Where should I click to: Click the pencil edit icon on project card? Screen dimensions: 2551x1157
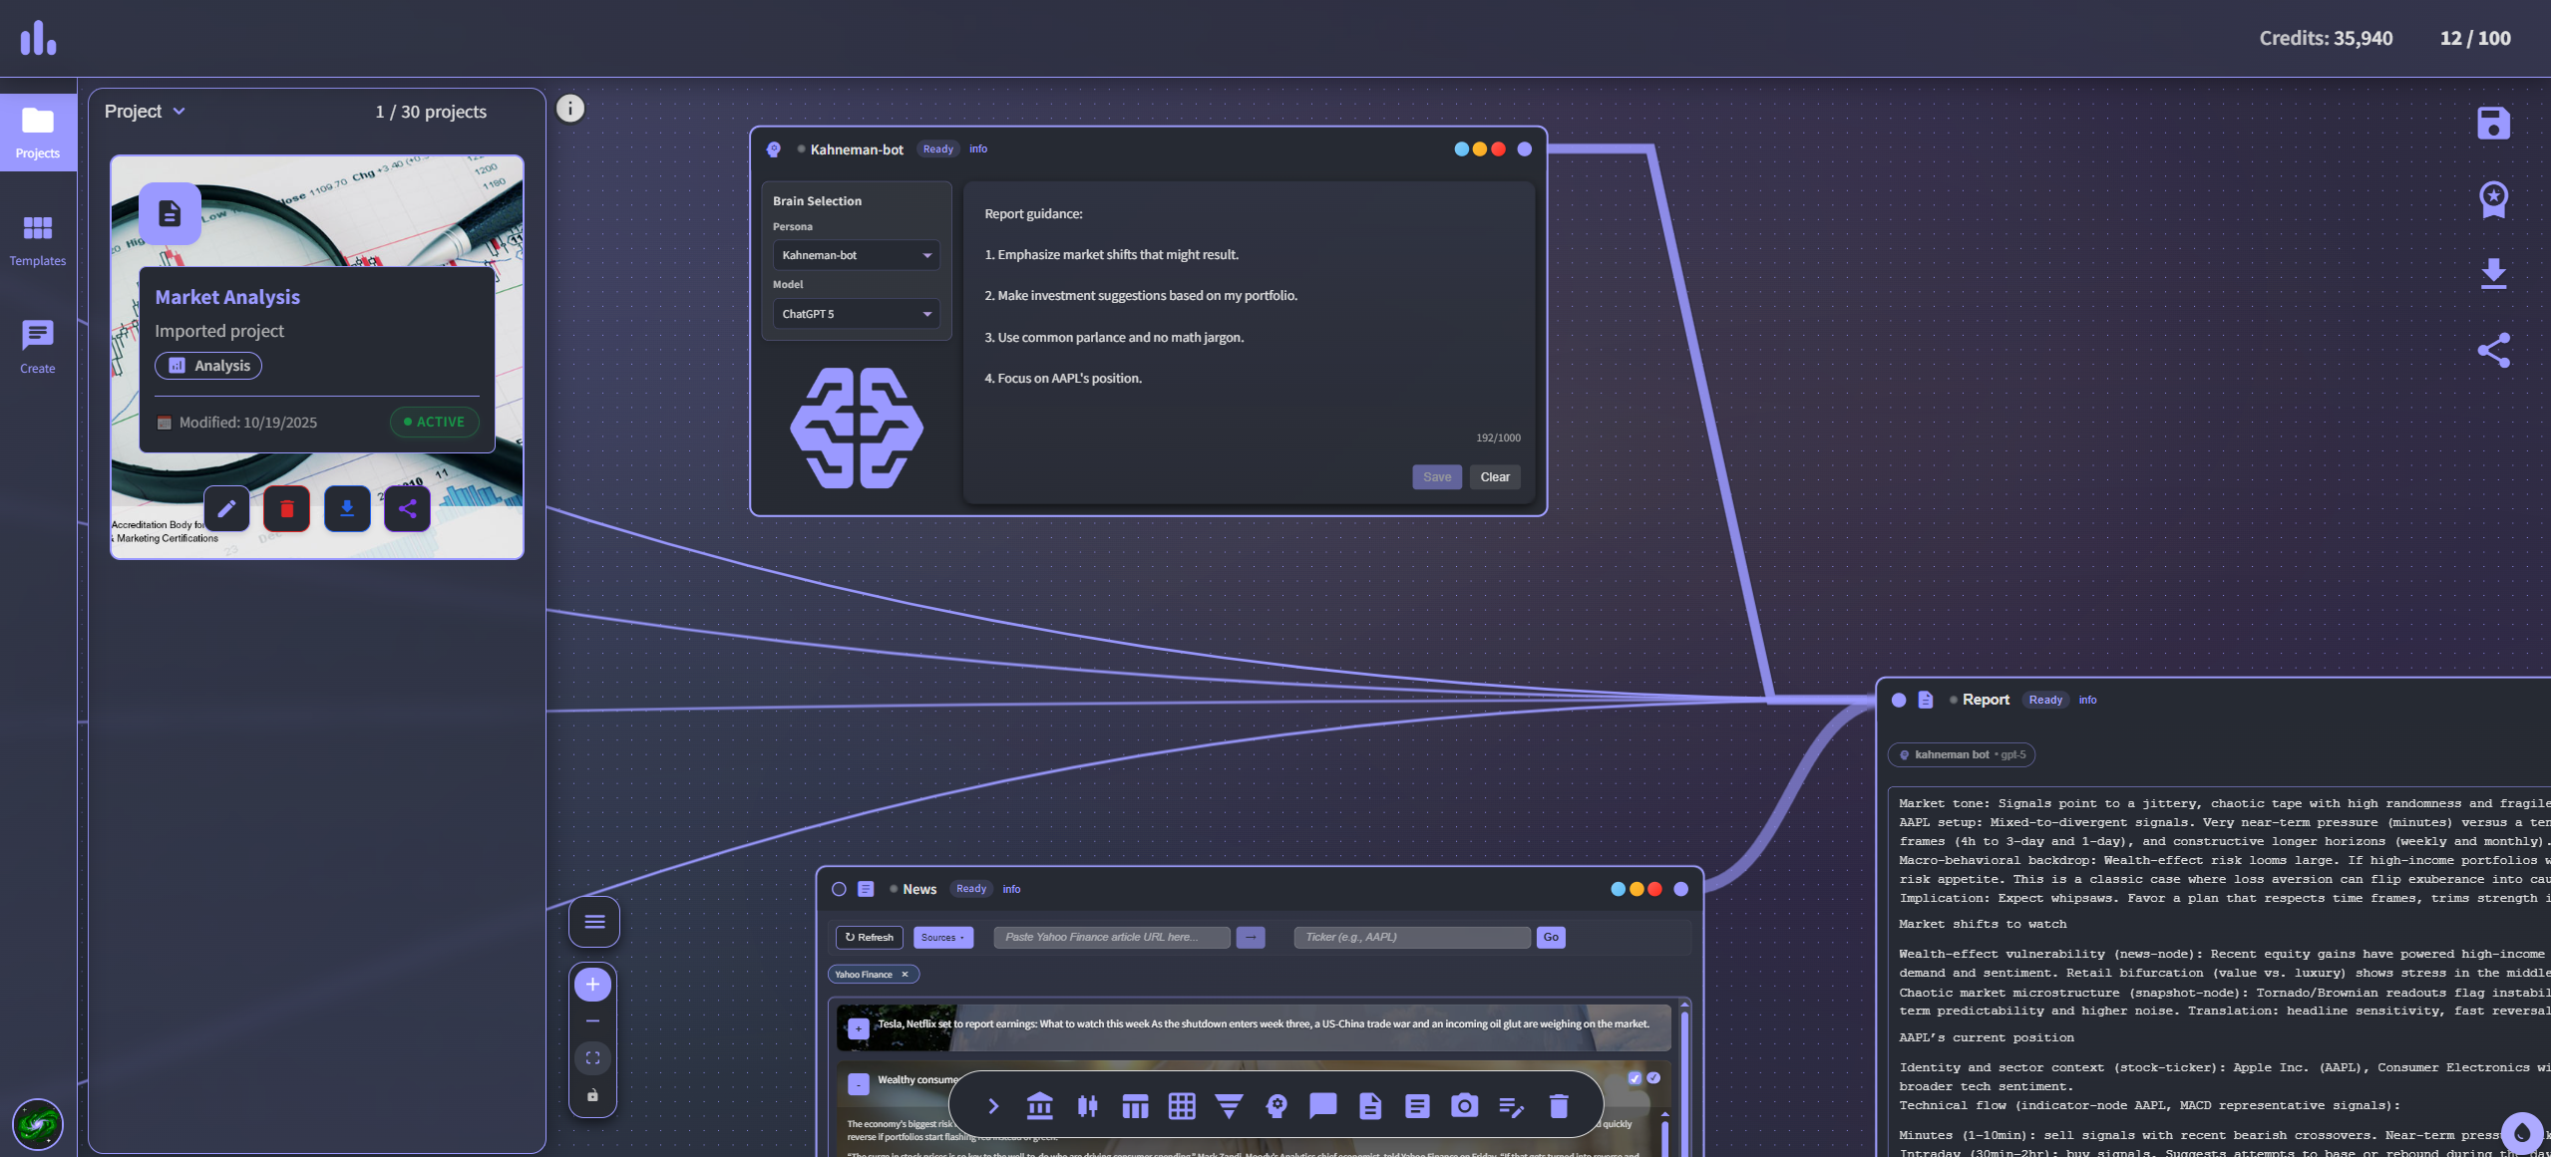tap(227, 509)
